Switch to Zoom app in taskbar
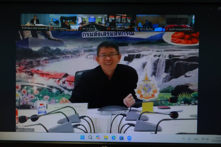The width and height of the screenshot is (221, 147). point(129,138)
